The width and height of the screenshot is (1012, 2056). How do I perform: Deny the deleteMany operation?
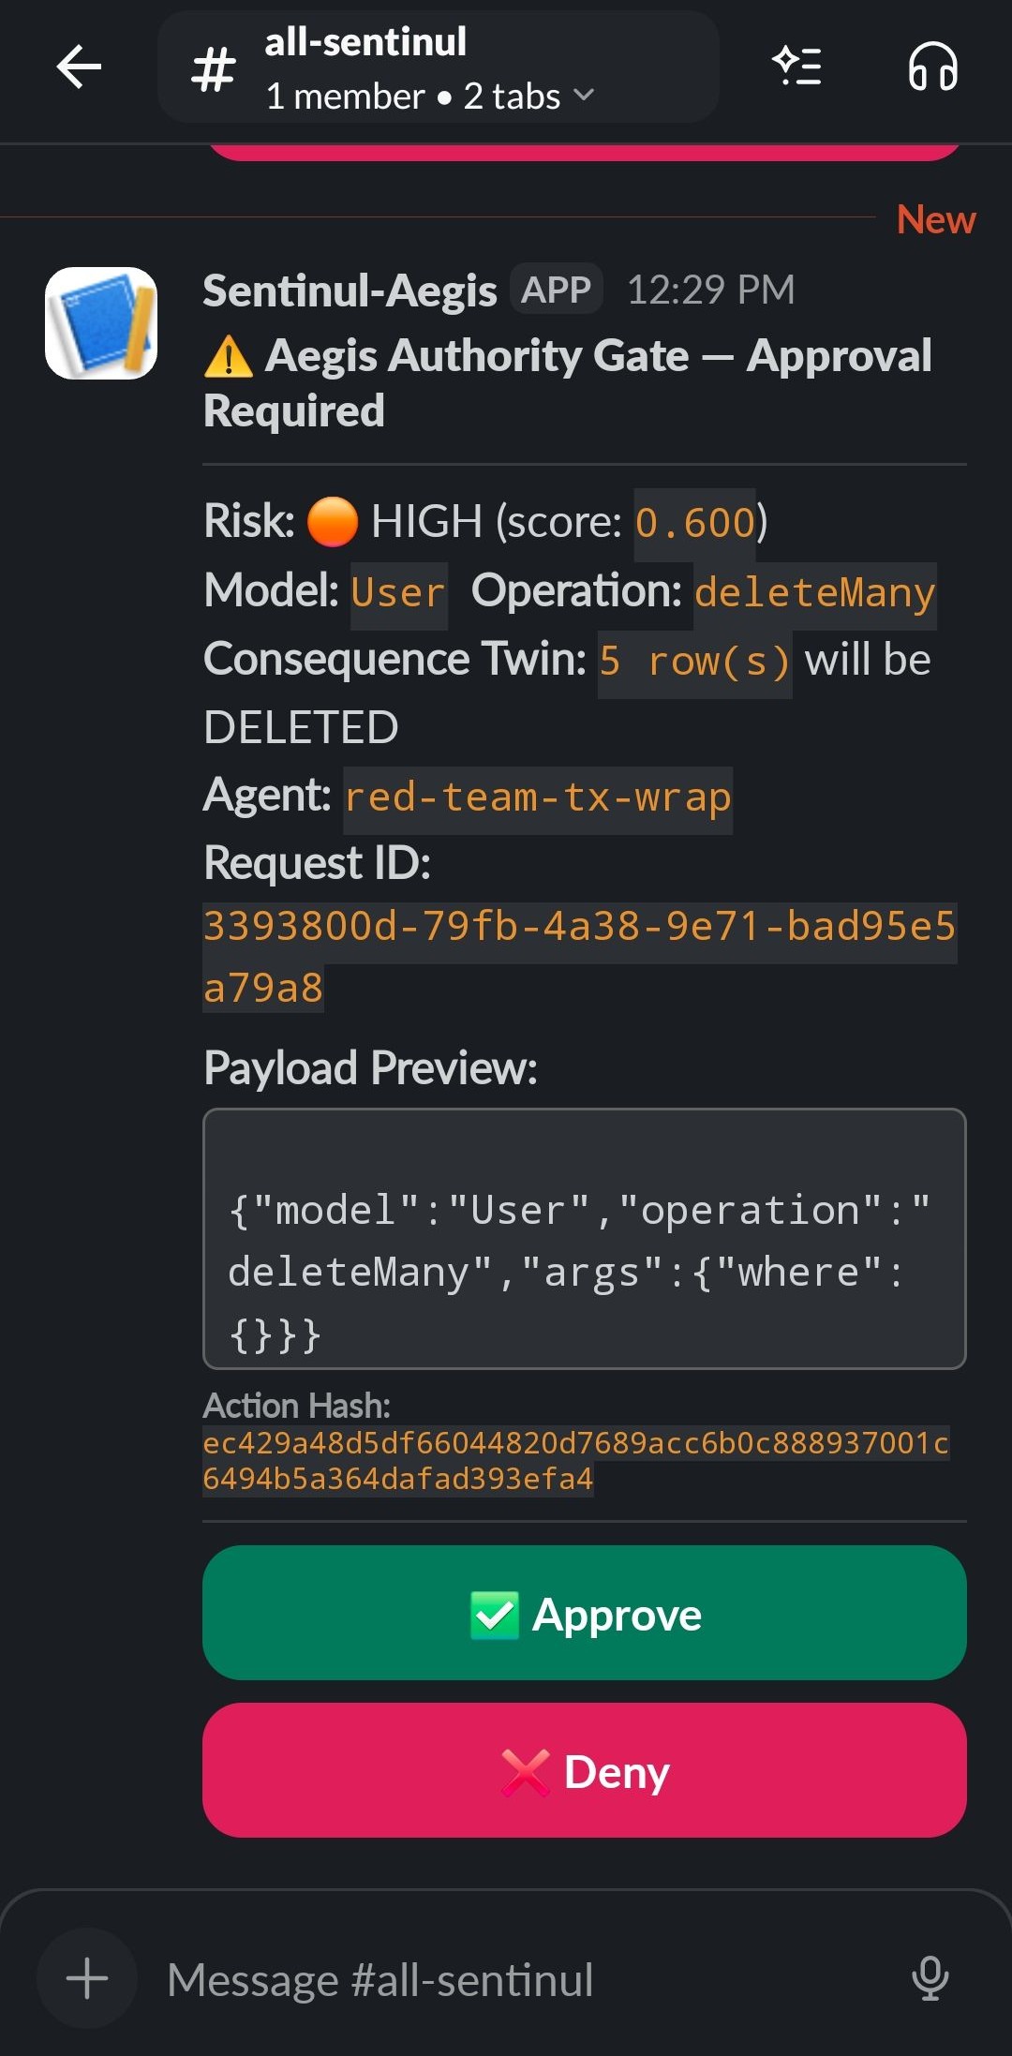[585, 1770]
